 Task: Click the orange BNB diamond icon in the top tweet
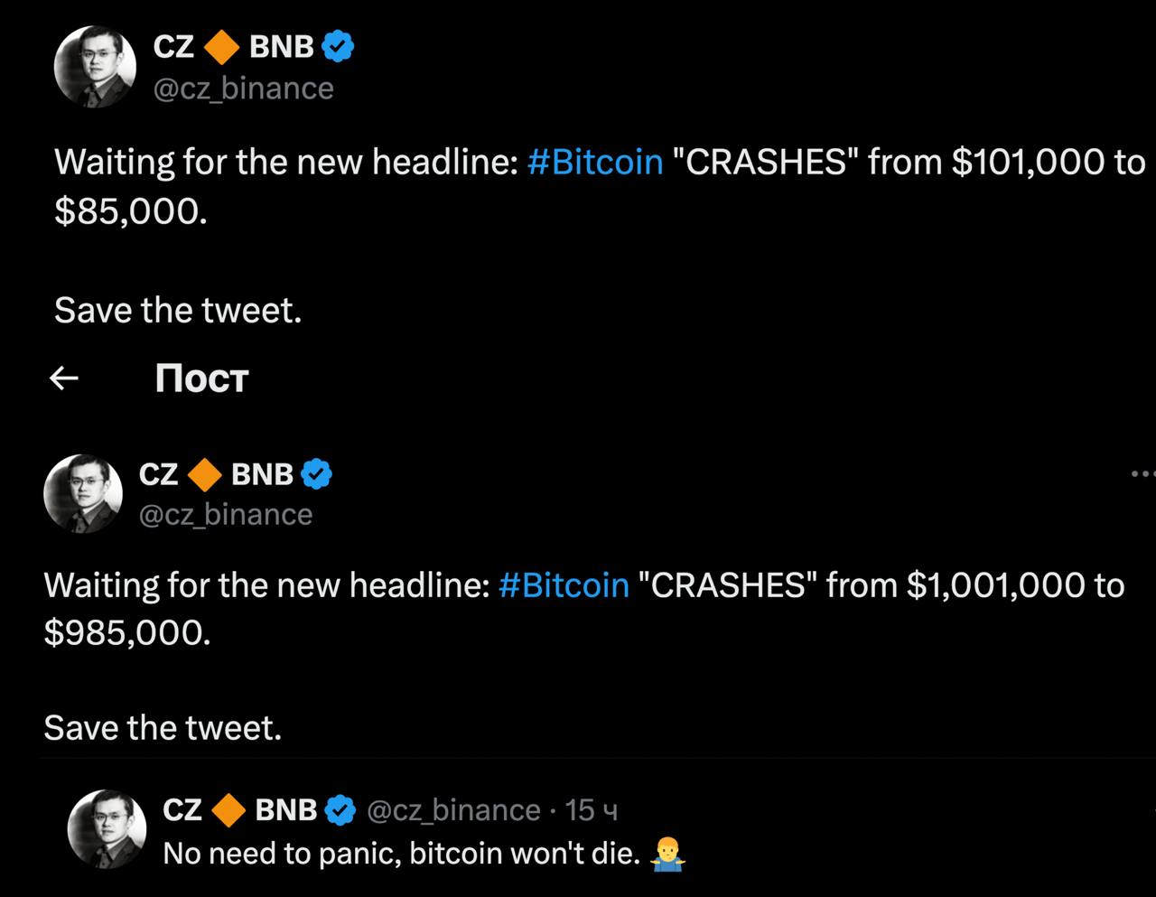pos(222,47)
